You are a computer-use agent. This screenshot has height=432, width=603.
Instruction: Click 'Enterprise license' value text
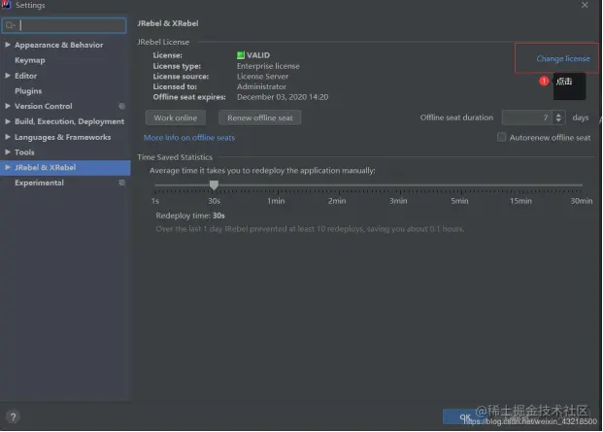click(268, 66)
